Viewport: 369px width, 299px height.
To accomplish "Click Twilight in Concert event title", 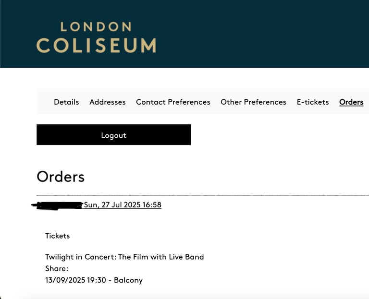I will pos(124,257).
